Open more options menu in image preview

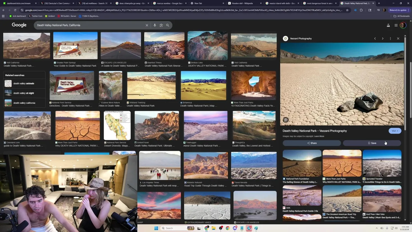coord(390,38)
